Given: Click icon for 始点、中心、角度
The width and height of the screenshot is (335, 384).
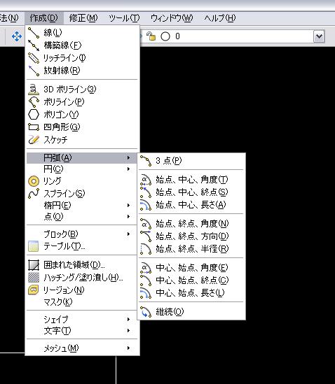Looking at the screenshot, I should (x=146, y=180).
